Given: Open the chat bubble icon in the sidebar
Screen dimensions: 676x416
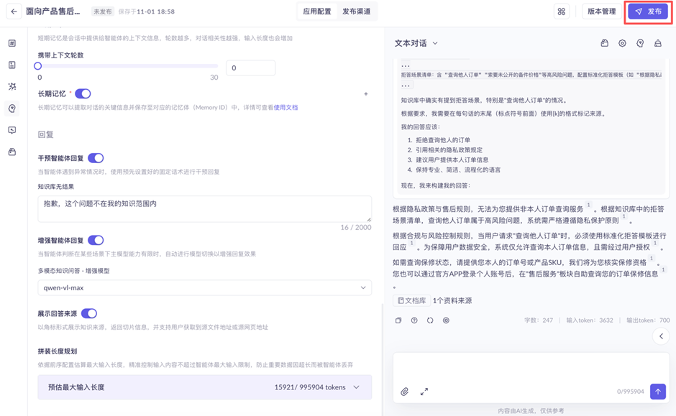Looking at the screenshot, I should [12, 130].
